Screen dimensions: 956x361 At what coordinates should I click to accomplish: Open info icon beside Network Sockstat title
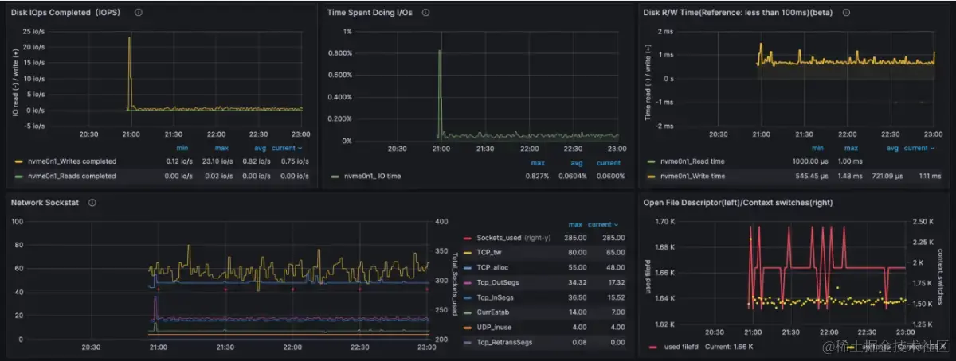tap(92, 203)
